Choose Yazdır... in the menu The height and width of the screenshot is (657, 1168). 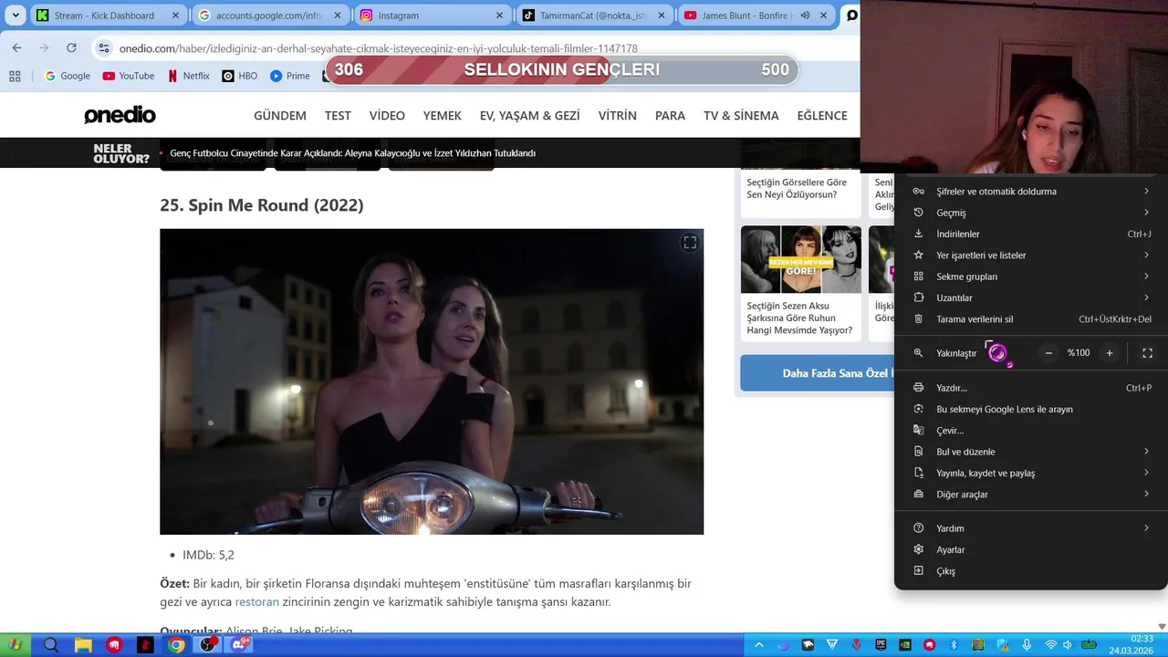(1031, 388)
